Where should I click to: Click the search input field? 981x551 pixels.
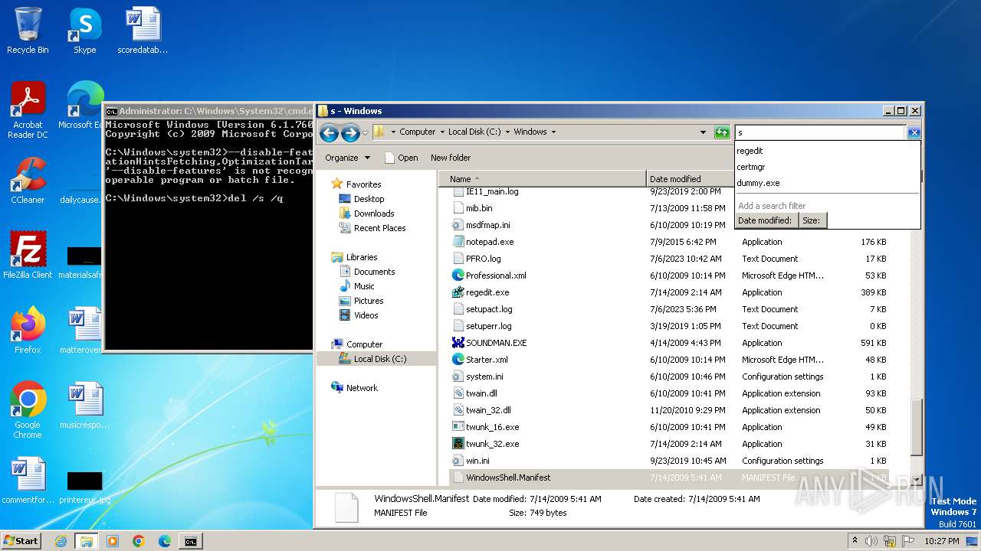[x=820, y=132]
